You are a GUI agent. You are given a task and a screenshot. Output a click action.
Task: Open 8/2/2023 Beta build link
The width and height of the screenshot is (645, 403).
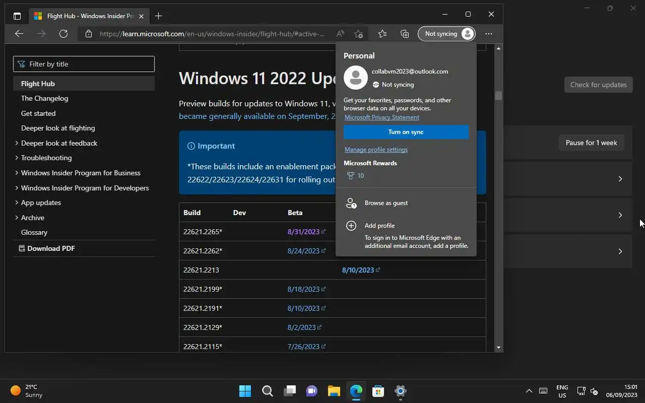[x=304, y=327]
